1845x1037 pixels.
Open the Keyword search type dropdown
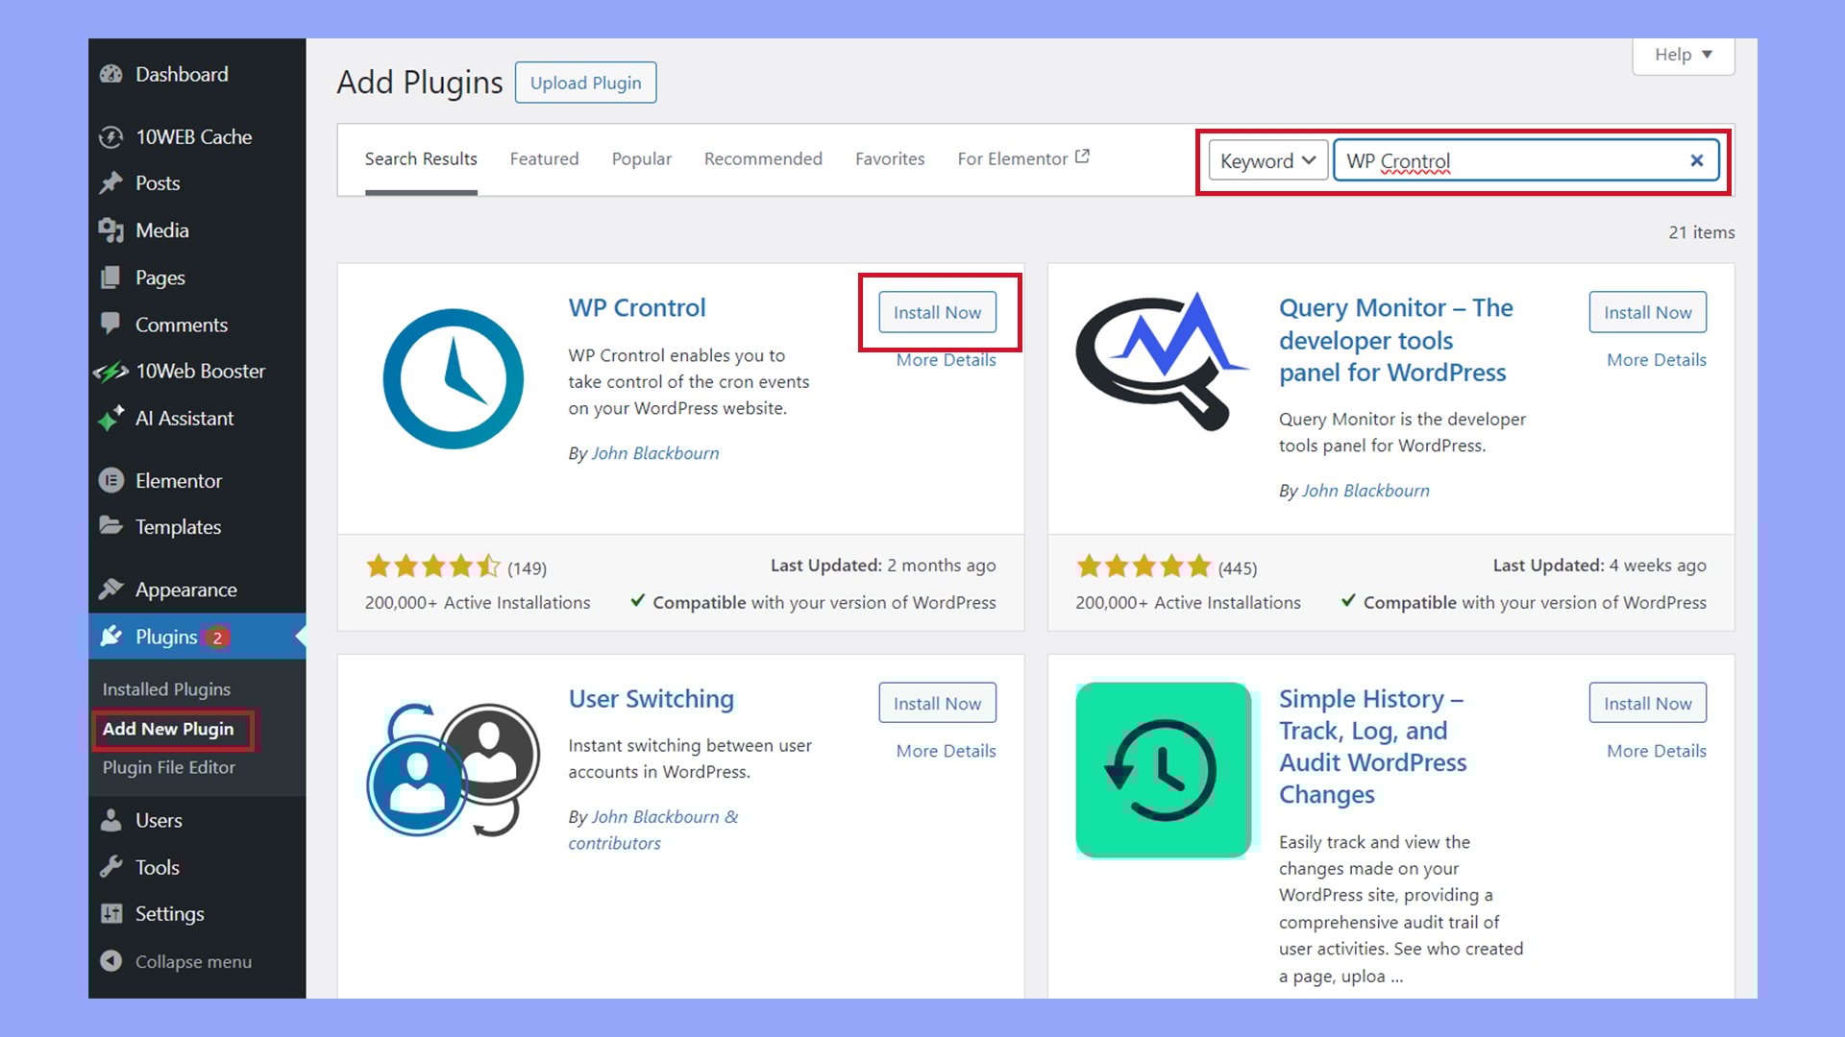coord(1267,160)
